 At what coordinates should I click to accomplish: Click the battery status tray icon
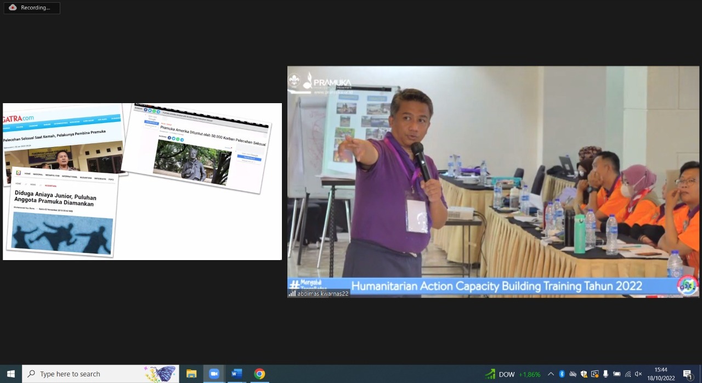(x=616, y=374)
